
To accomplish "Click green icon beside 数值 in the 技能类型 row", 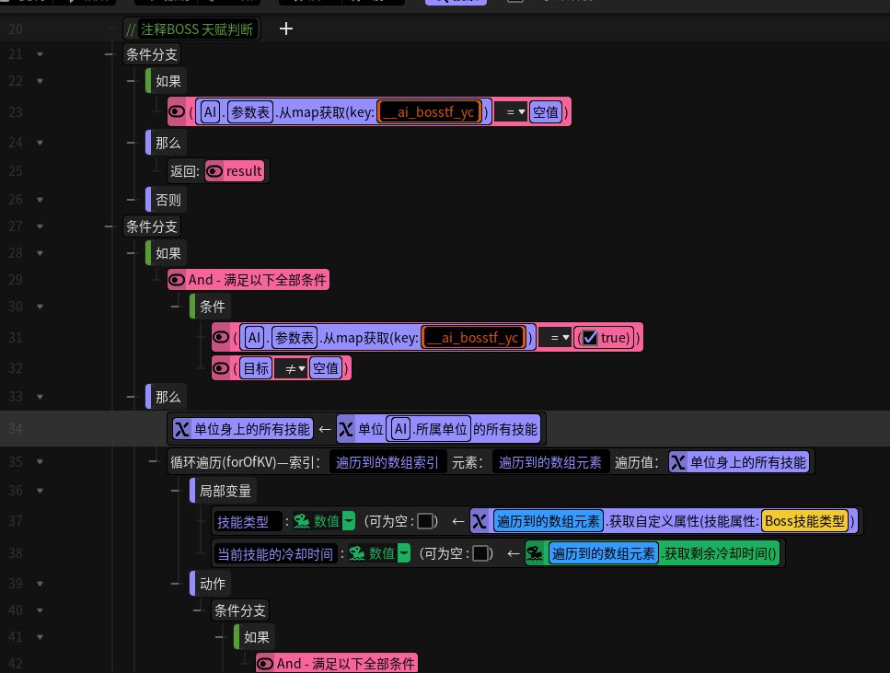I will click(x=301, y=521).
